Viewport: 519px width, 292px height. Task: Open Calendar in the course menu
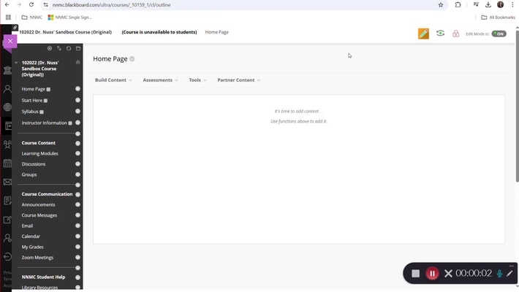[31, 237]
